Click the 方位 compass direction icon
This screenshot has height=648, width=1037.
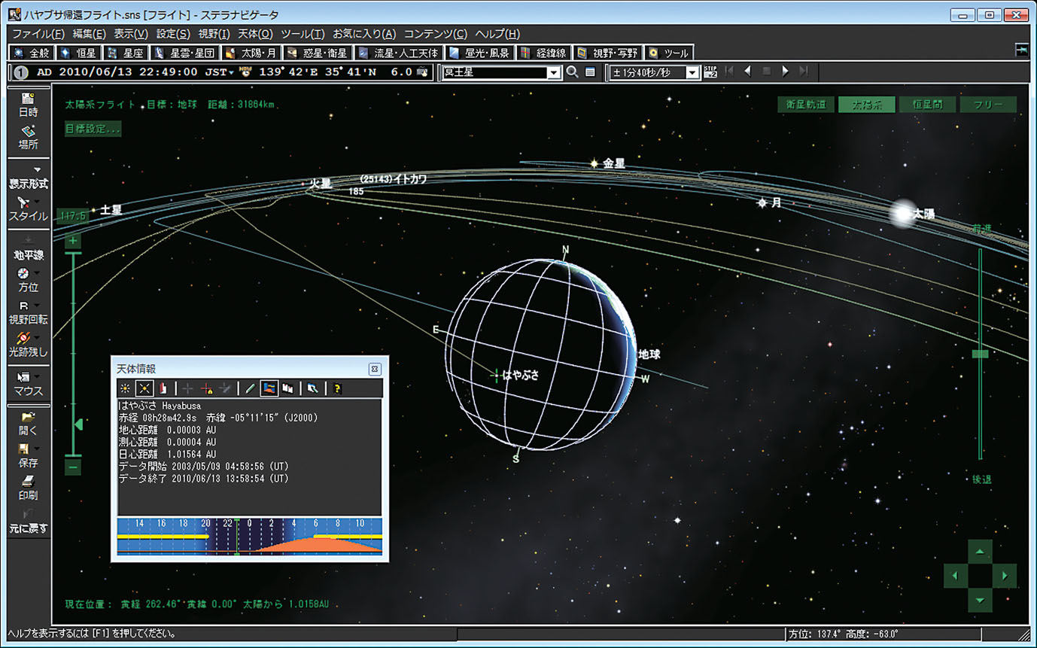point(24,273)
